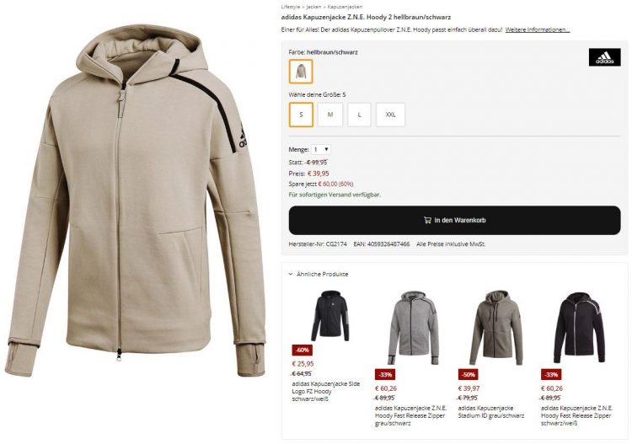Viewport: 632px width, 444px height.
Task: Pick size L option
Action: pos(359,115)
